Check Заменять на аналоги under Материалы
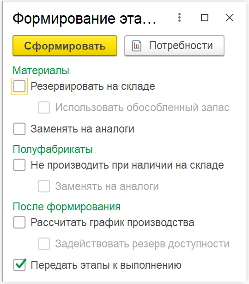The image size is (249, 284). click(x=19, y=129)
